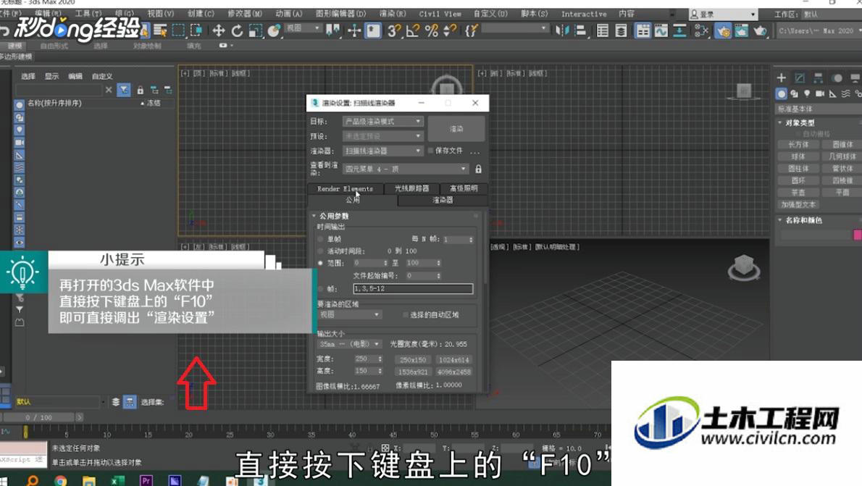Select Shapes category in Create panel
Screen dimensions: 862x486
794,94
